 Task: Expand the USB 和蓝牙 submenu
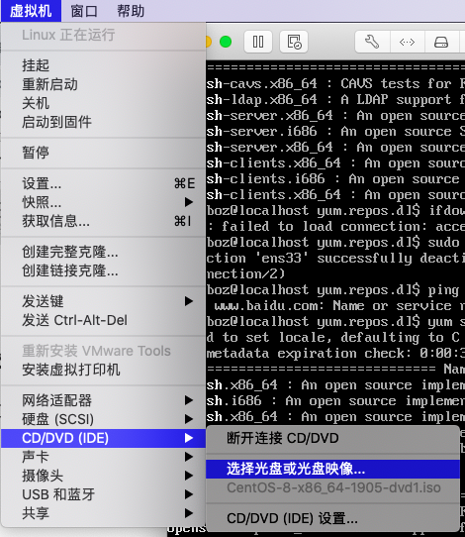pyautogui.click(x=103, y=494)
